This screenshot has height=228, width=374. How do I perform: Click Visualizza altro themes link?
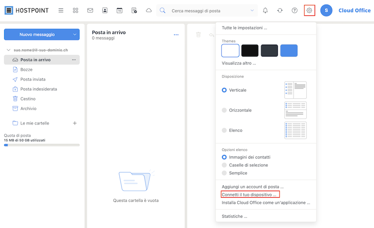coord(239,63)
